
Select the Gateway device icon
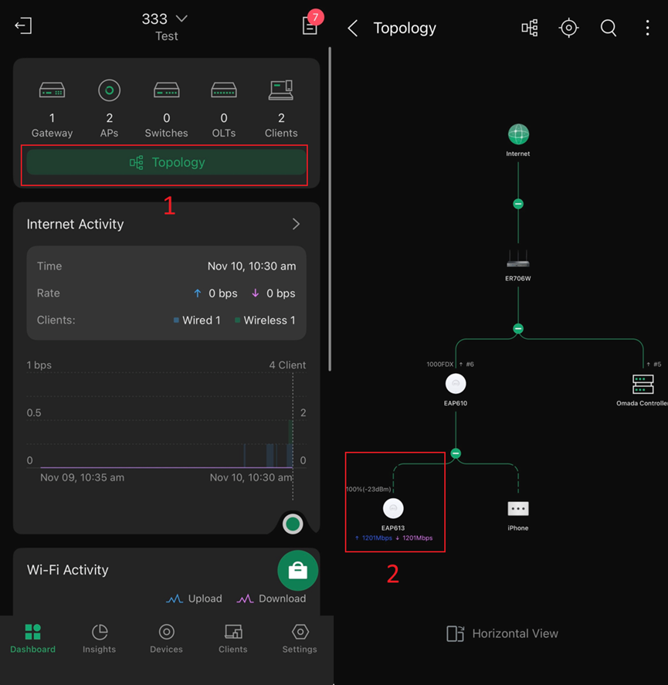point(52,90)
